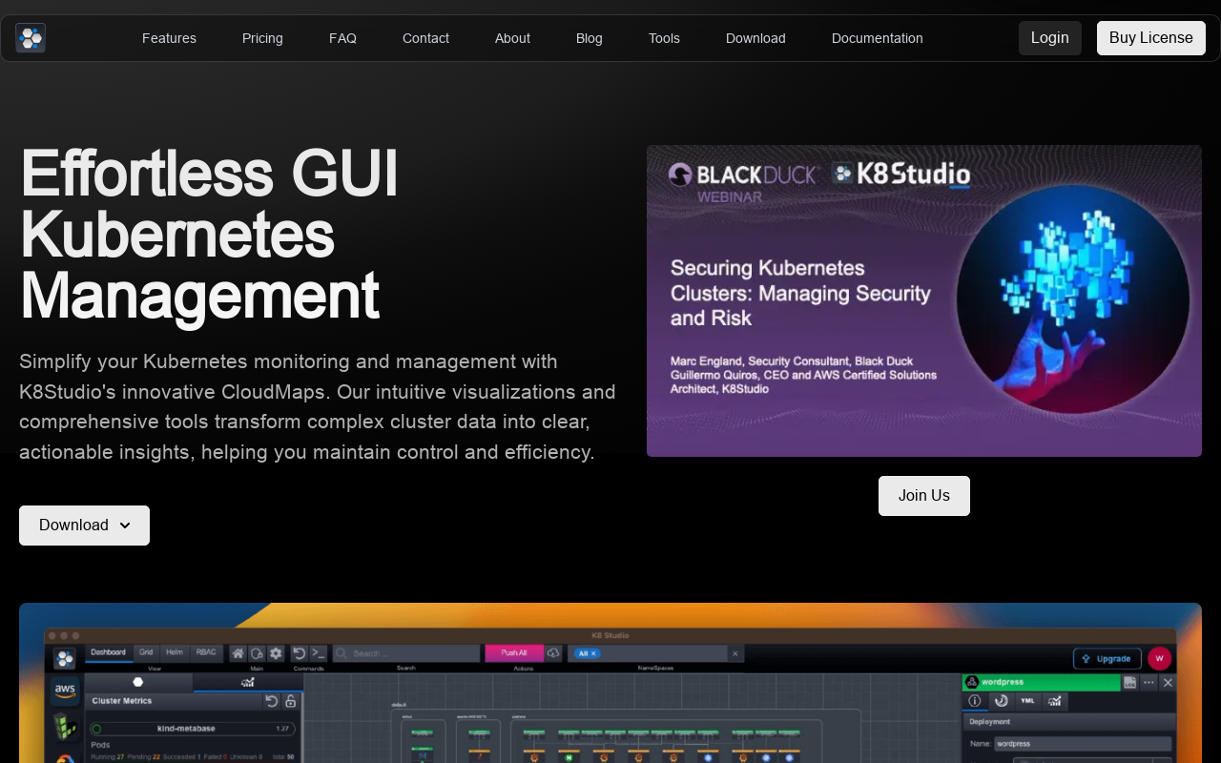Image resolution: width=1221 pixels, height=763 pixels.
Task: Select the kind-metabase cluster row
Action: pos(192,729)
